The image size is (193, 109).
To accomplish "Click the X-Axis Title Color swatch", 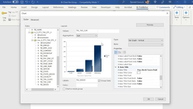I will click(x=139, y=73).
